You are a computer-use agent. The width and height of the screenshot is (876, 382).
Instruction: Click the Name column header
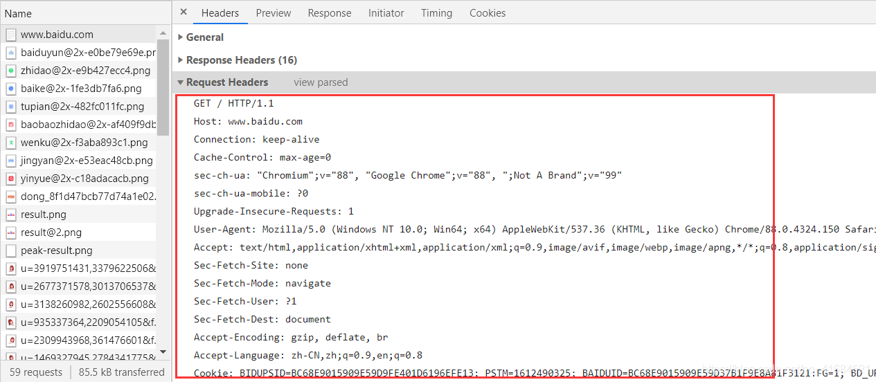(18, 13)
